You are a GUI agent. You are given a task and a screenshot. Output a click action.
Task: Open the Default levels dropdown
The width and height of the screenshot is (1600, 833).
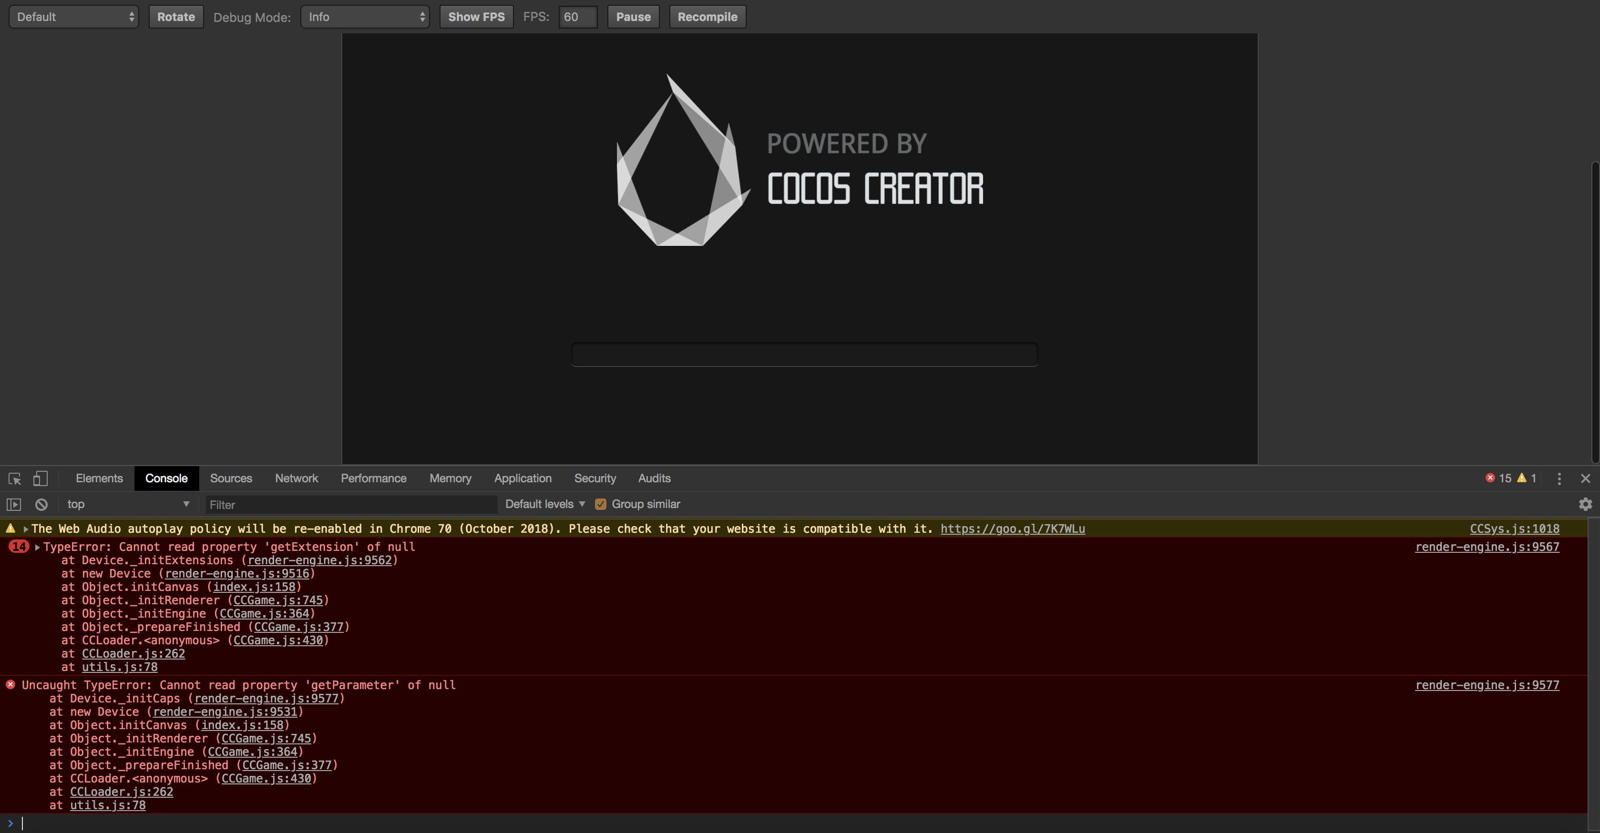[x=545, y=504]
